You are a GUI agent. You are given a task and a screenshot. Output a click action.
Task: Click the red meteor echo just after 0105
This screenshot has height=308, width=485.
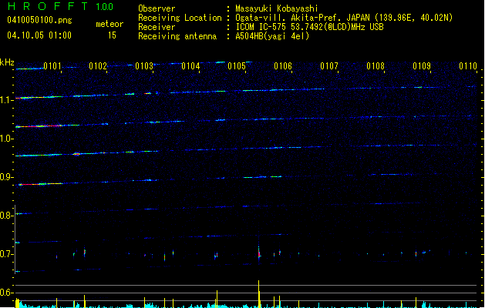pyautogui.click(x=259, y=253)
